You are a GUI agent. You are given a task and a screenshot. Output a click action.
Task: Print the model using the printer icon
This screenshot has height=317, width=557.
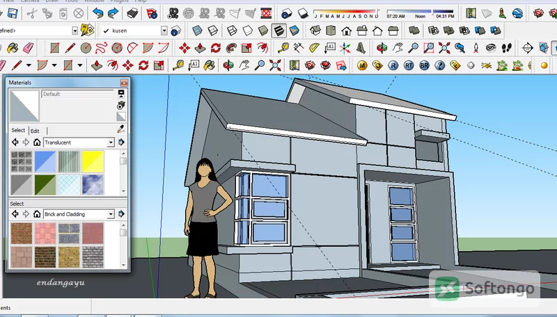(x=132, y=14)
